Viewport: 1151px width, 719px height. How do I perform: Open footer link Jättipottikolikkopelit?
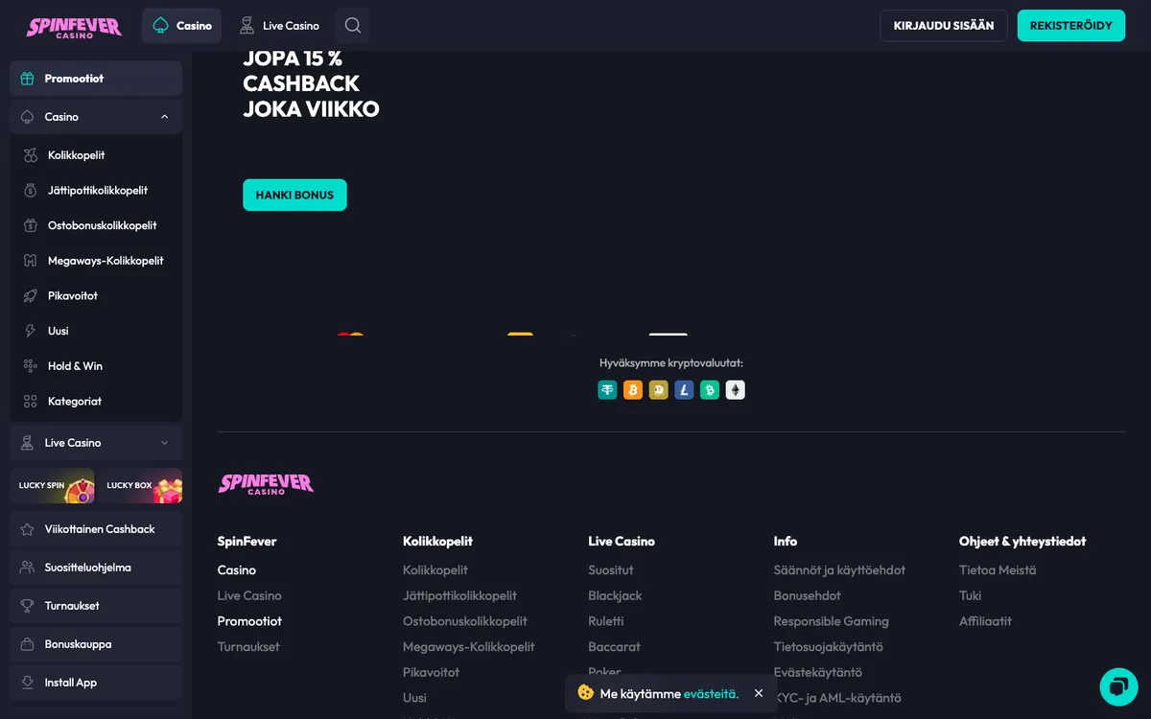pyautogui.click(x=459, y=596)
